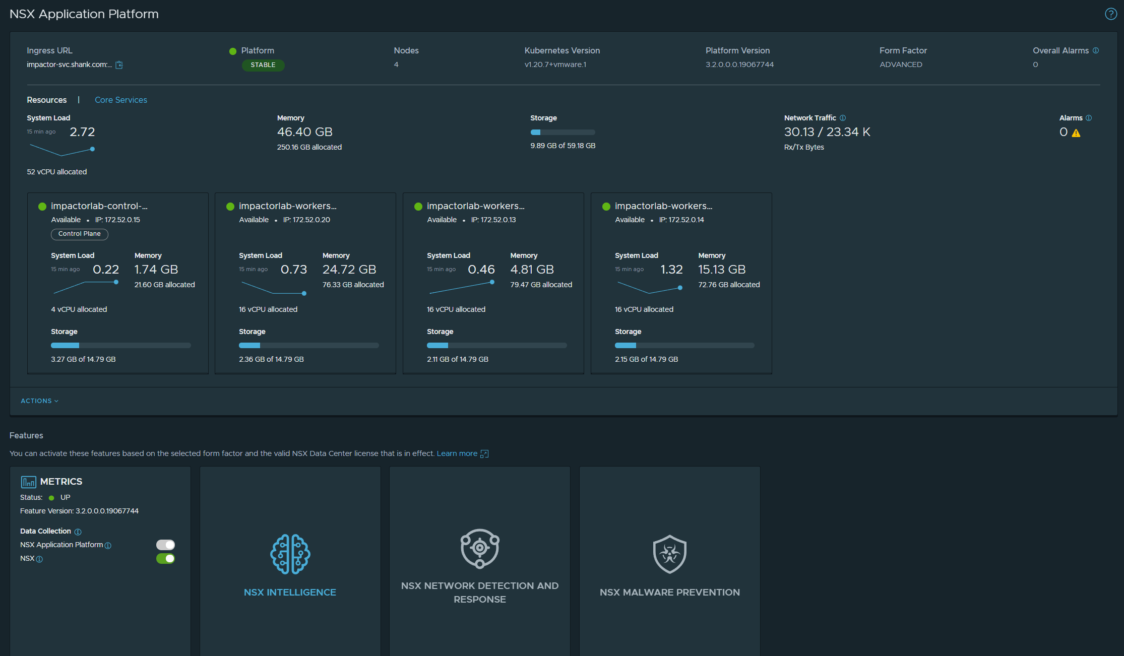Viewport: 1124px width, 656px height.
Task: Click the Learn more external link icon
Action: coord(484,453)
